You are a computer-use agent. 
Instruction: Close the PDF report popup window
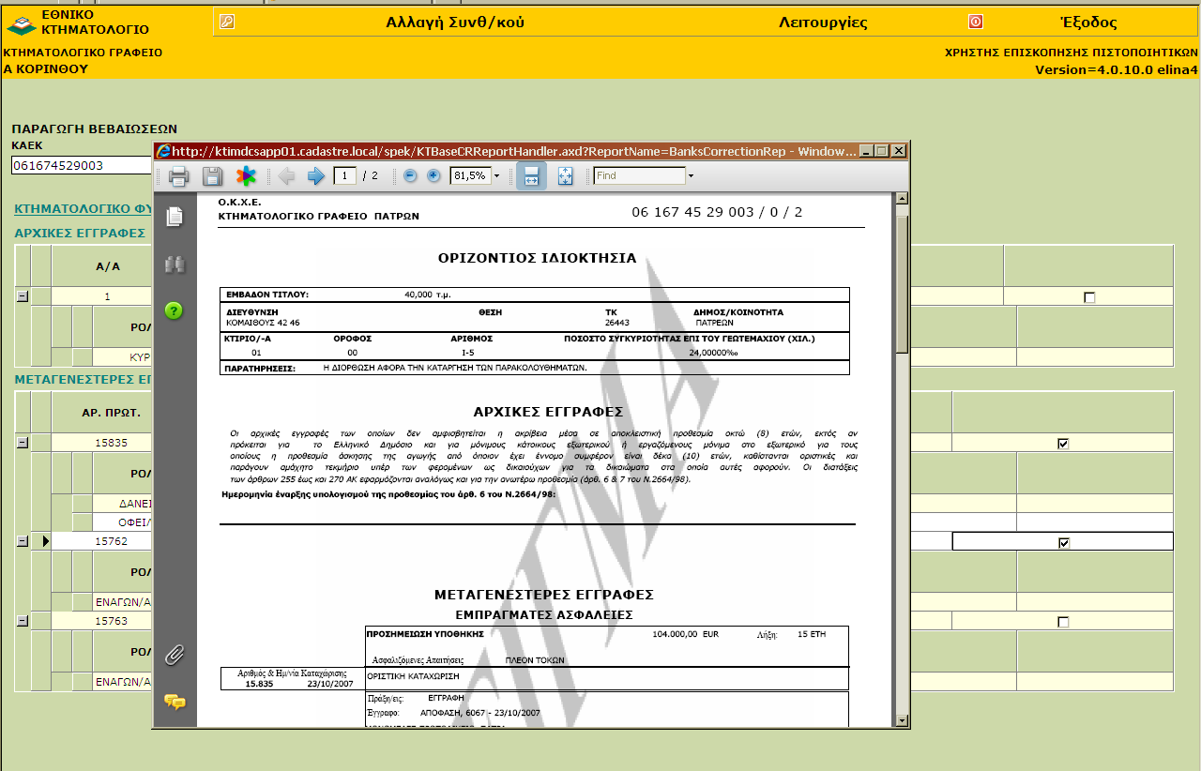click(898, 150)
